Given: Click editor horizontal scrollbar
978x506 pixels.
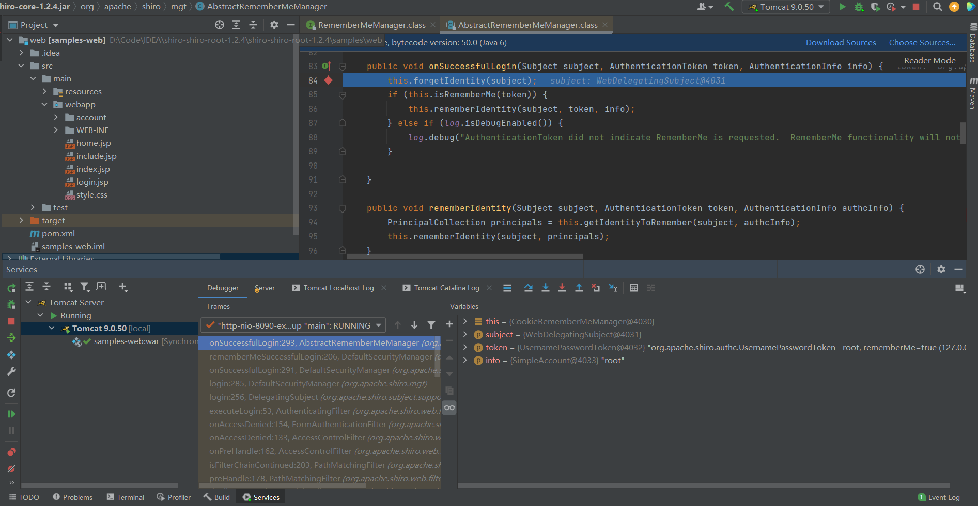Looking at the screenshot, I should tap(464, 256).
